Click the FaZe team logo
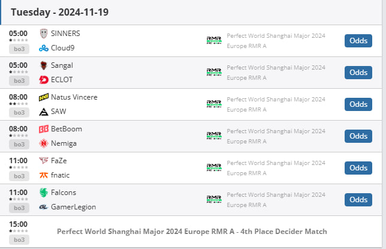Image resolution: width=386 pixels, height=249 pixels. tap(44, 161)
